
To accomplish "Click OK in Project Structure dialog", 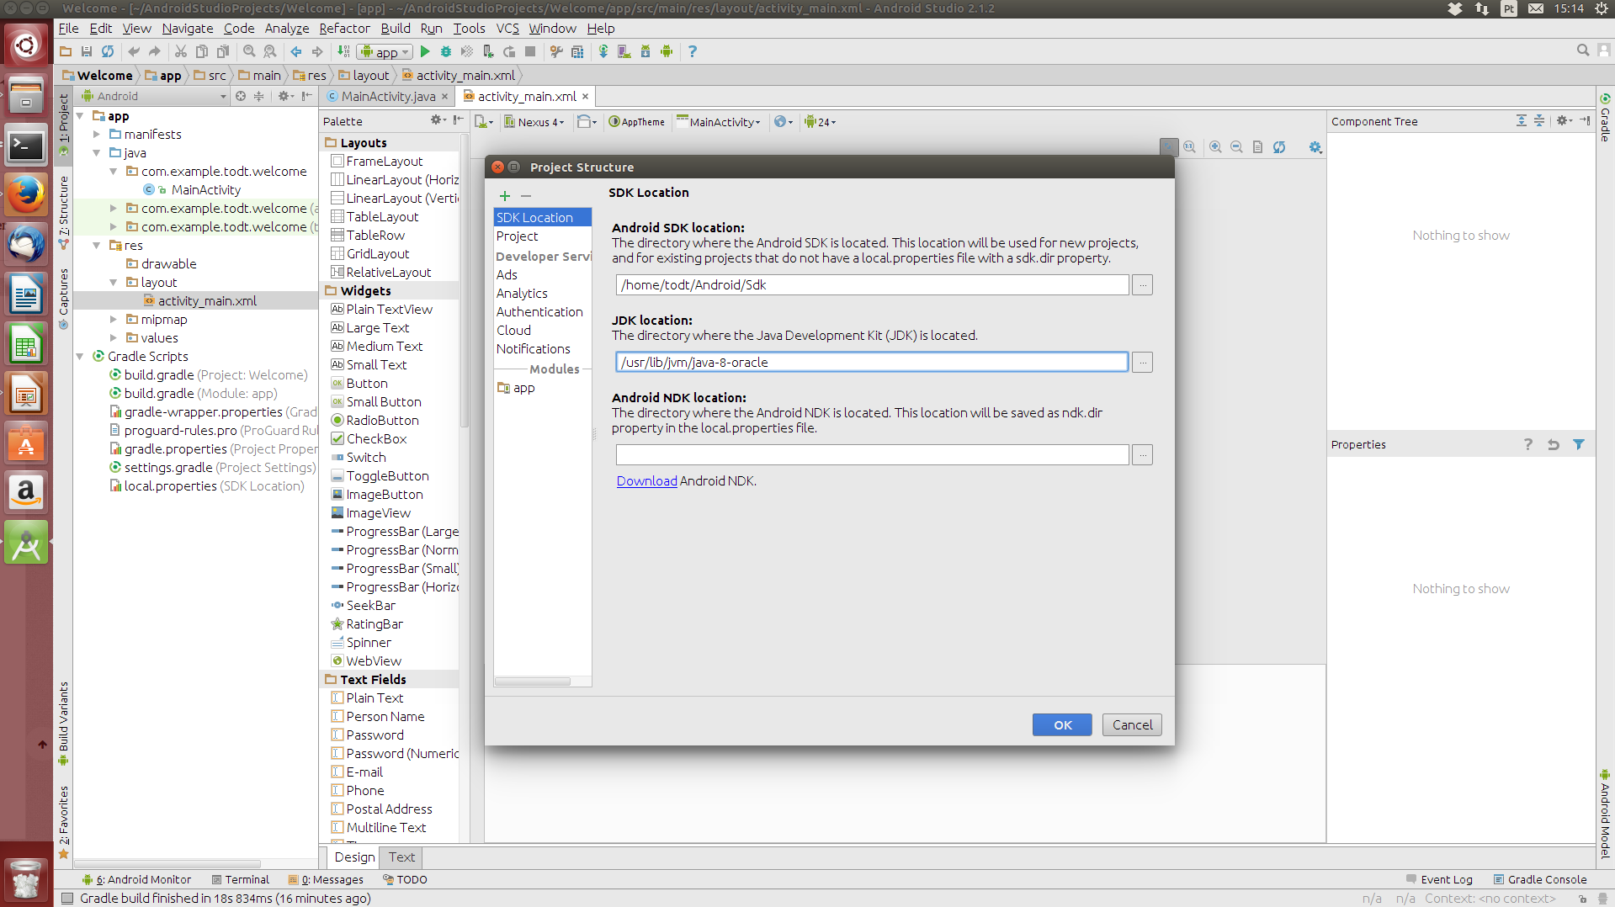I will [1062, 724].
